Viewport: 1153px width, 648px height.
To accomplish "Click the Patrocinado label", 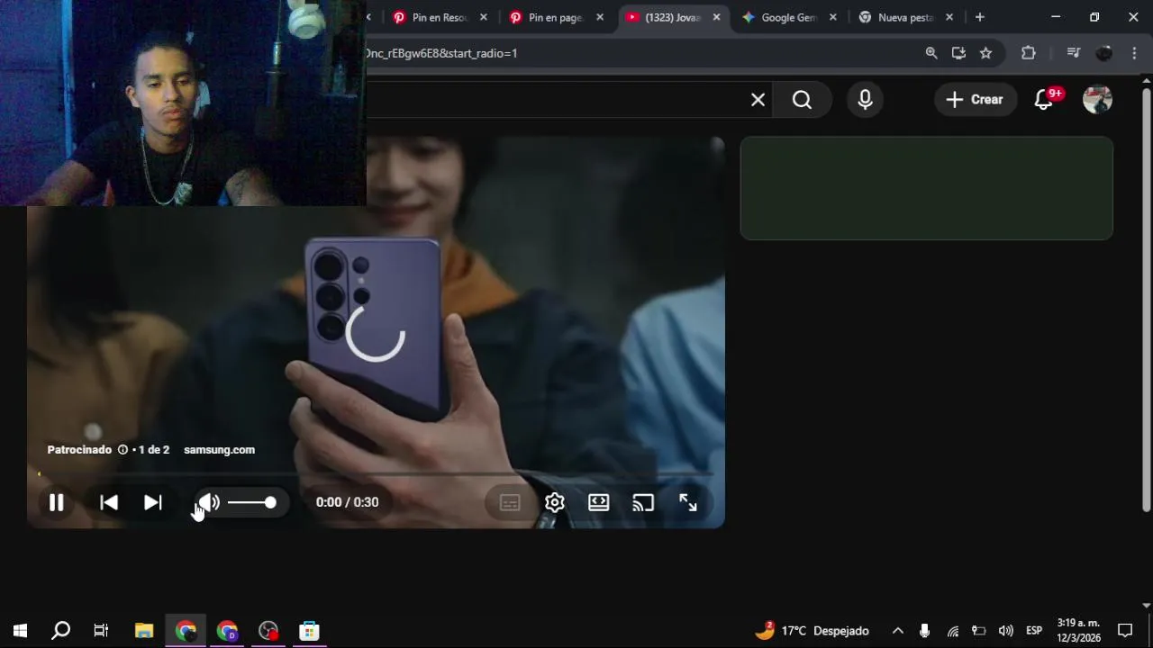I will pos(79,450).
